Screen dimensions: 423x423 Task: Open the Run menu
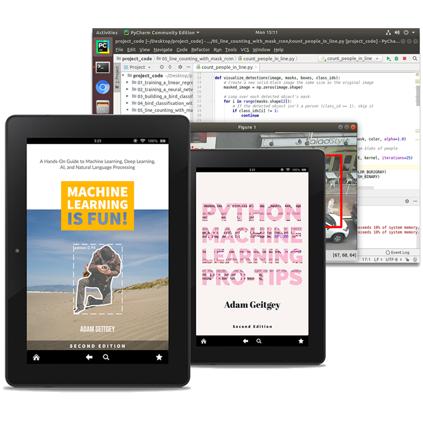pos(218,50)
